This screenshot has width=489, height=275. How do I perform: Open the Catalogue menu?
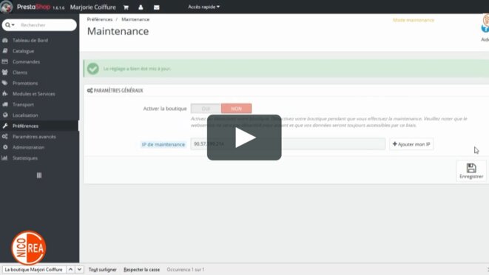click(x=24, y=51)
